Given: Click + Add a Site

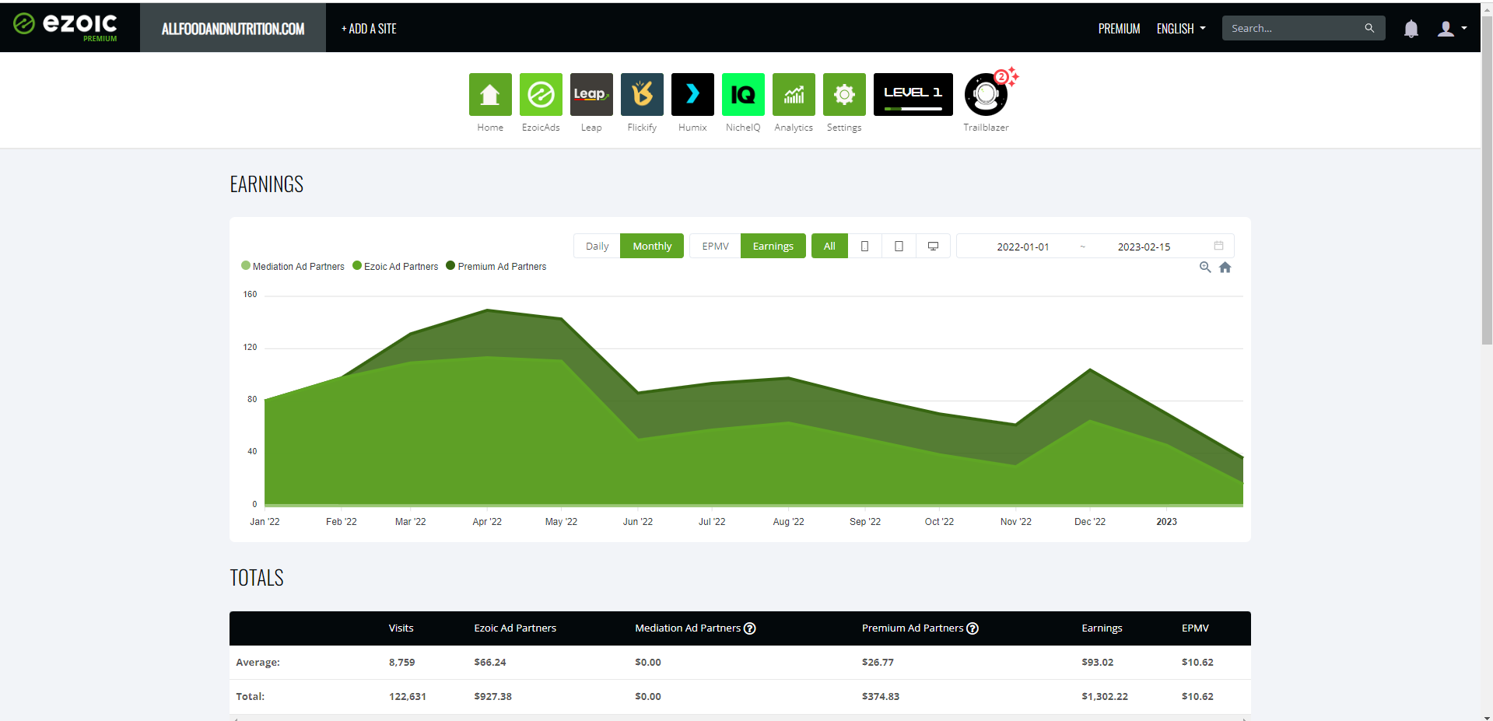Looking at the screenshot, I should pyautogui.click(x=369, y=29).
